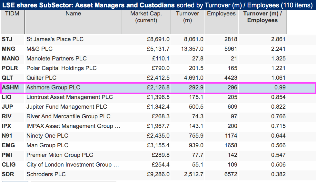Screen dimensions: 316x182
Task: Click Quilter PLC company name
Action: pos(41,78)
